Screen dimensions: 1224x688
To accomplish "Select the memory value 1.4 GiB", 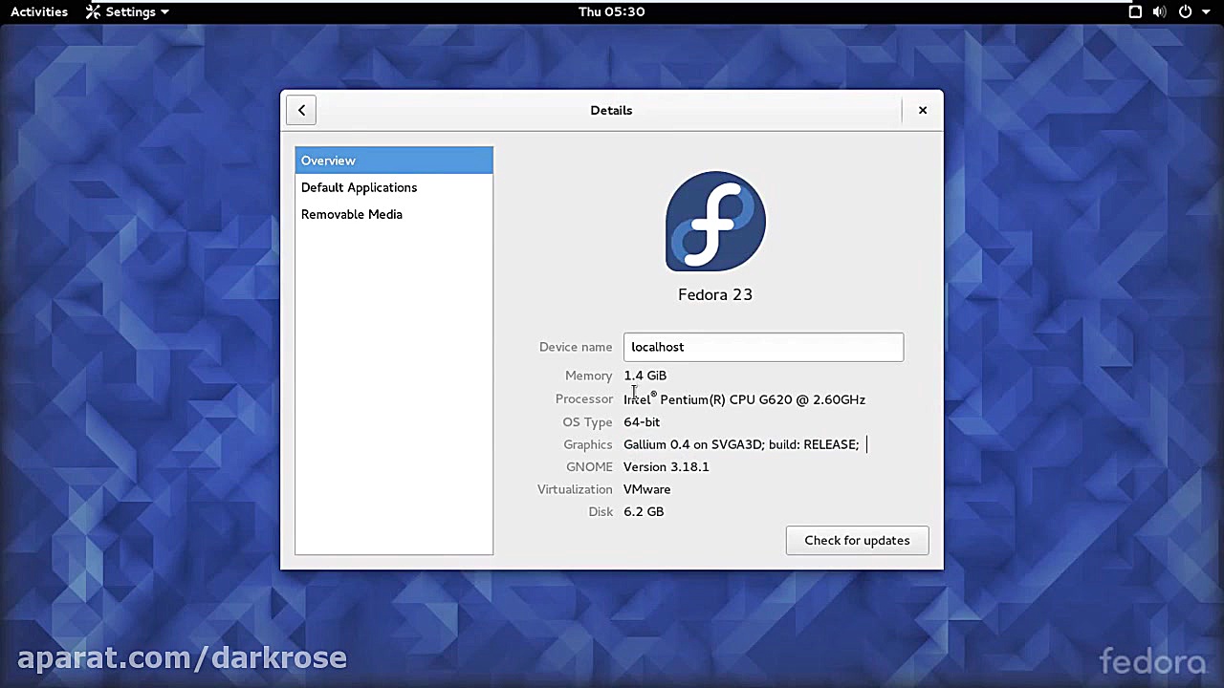I will click(645, 376).
